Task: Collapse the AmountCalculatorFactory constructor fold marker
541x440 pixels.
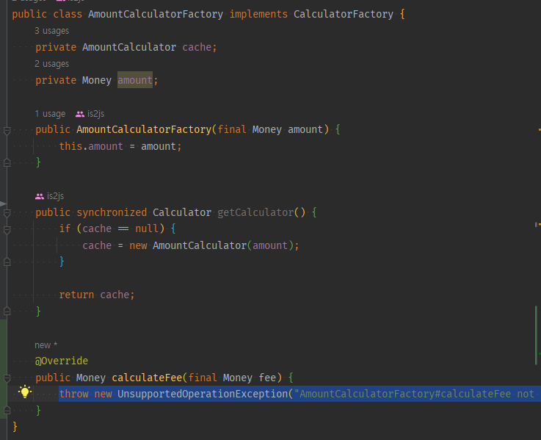Action: point(7,131)
